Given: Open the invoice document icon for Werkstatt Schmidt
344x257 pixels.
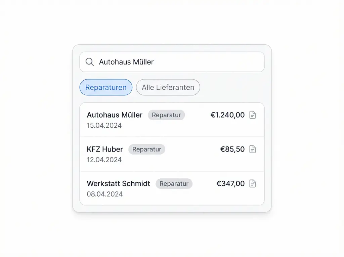Looking at the screenshot, I should tap(253, 183).
